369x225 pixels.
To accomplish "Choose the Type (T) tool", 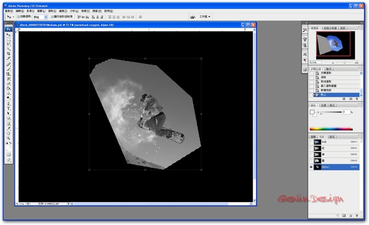I will point(9,108).
